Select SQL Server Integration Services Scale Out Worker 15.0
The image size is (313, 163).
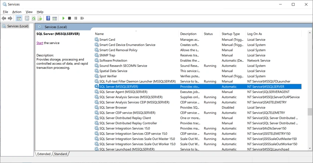coord(198,144)
